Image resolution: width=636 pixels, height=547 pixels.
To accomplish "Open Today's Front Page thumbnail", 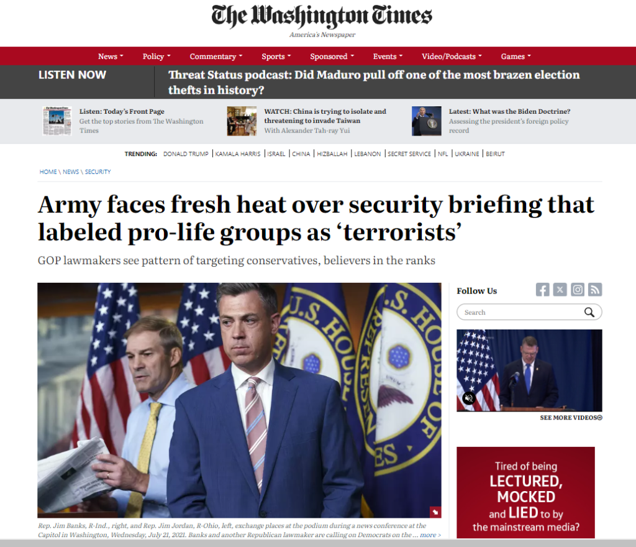I will (57, 121).
